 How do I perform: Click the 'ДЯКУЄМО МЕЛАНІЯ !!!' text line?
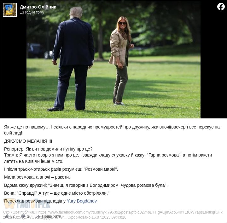click(28, 141)
